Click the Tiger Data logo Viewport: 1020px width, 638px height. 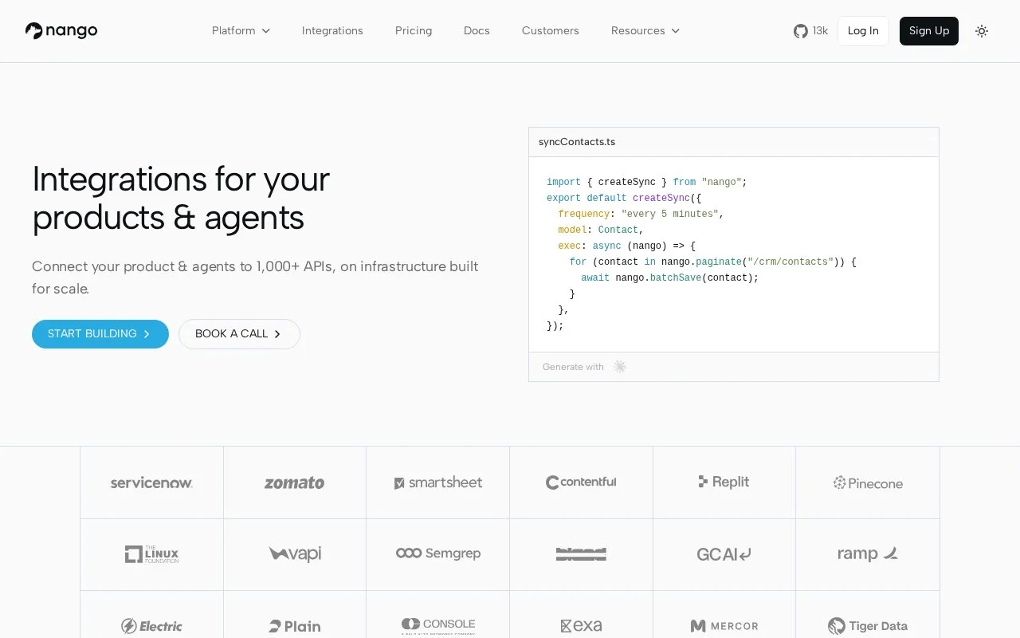[x=868, y=626]
